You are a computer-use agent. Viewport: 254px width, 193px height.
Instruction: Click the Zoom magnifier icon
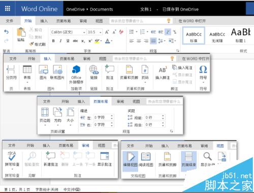click(207, 156)
